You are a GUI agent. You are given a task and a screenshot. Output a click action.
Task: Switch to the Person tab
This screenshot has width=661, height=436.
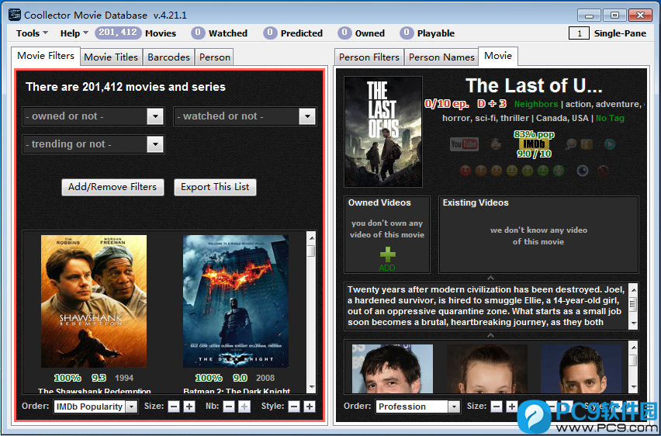(x=215, y=57)
